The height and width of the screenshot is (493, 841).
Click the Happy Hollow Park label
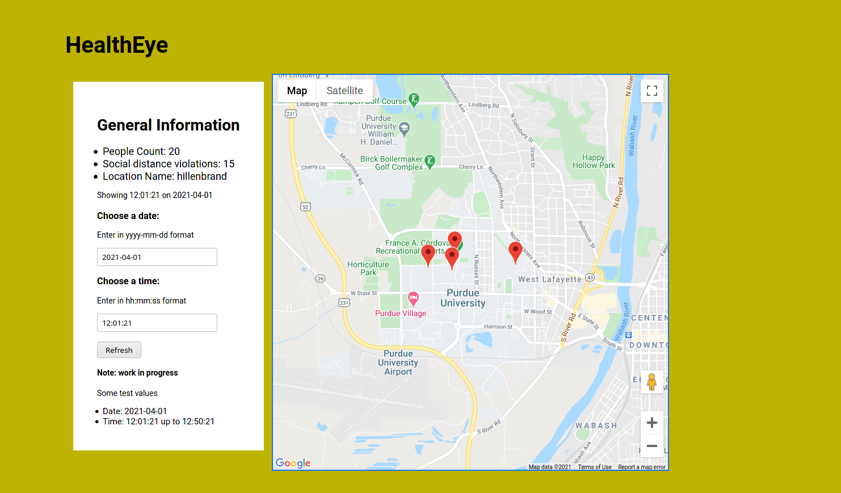(594, 162)
